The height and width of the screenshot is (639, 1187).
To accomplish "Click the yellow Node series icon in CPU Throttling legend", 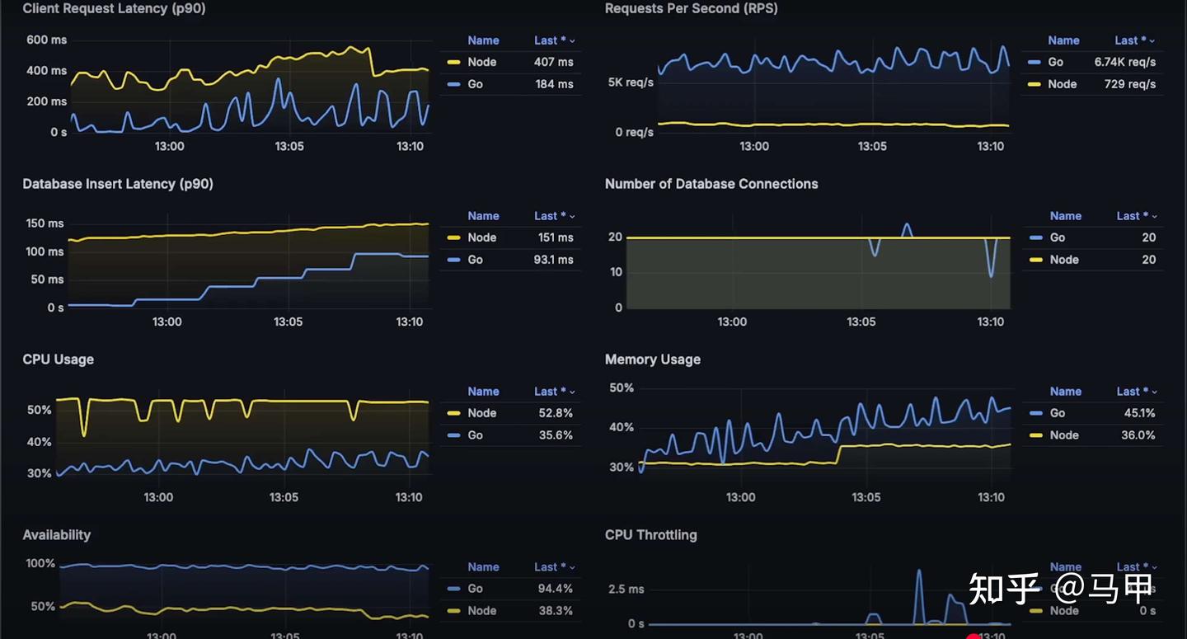I will [x=1036, y=610].
